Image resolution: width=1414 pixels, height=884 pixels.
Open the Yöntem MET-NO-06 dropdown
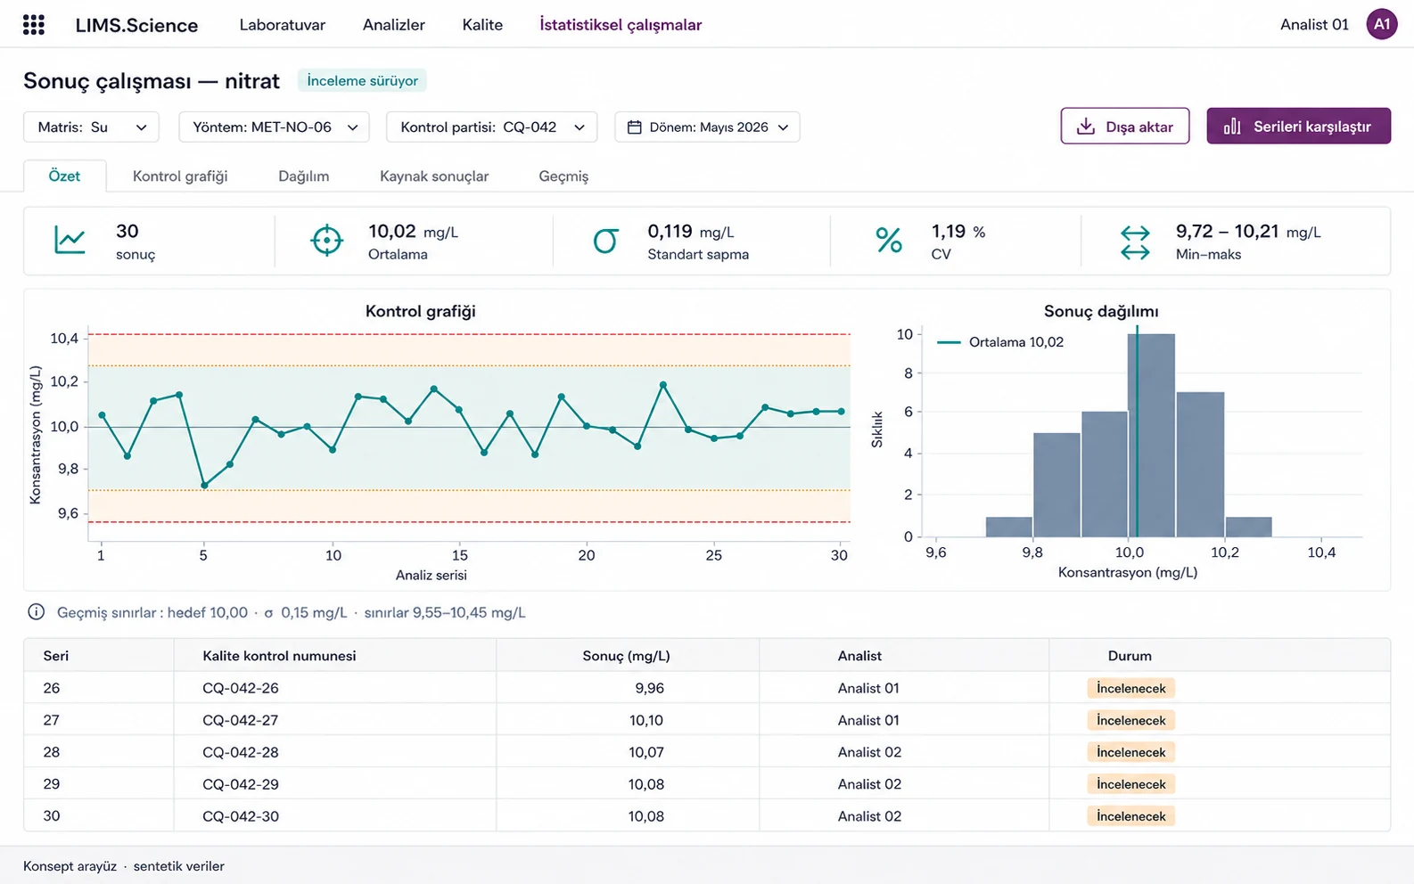click(x=274, y=127)
